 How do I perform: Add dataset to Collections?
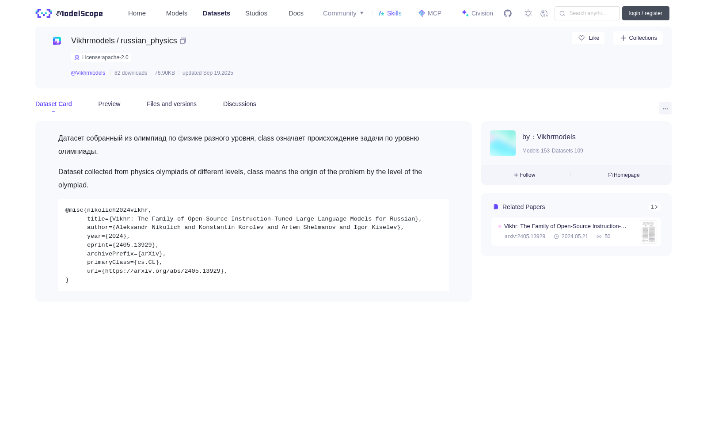click(x=638, y=38)
